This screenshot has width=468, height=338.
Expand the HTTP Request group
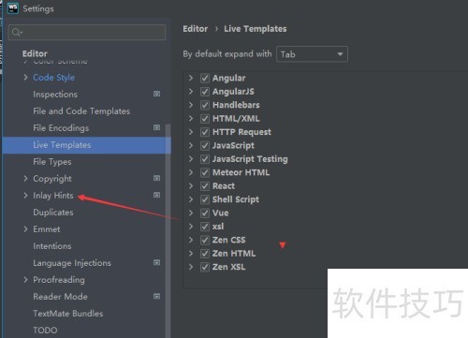191,132
